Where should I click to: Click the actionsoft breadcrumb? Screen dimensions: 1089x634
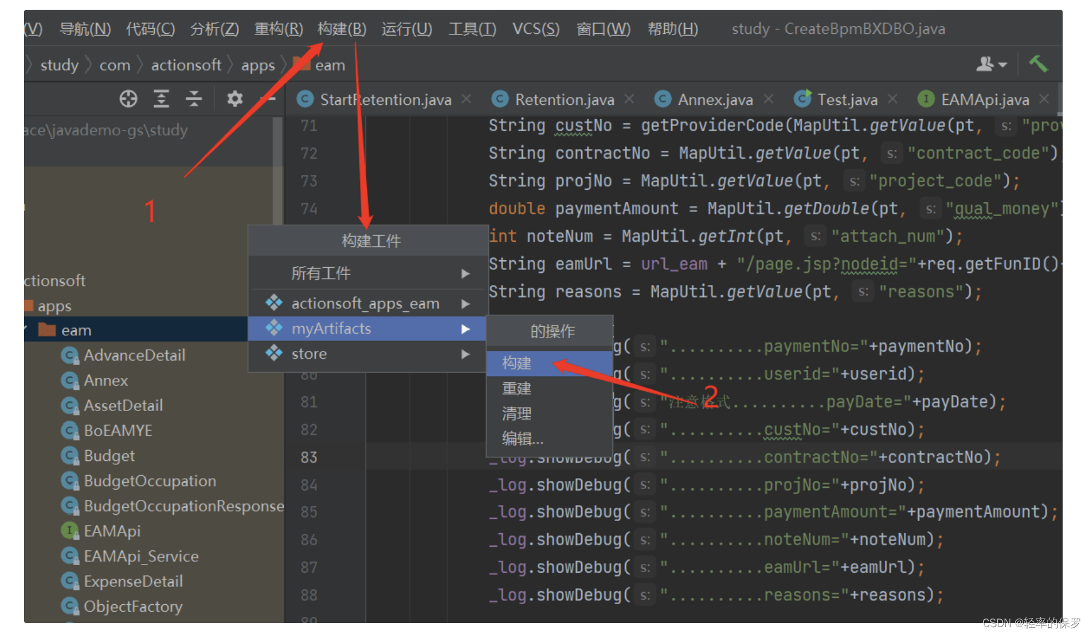(186, 65)
